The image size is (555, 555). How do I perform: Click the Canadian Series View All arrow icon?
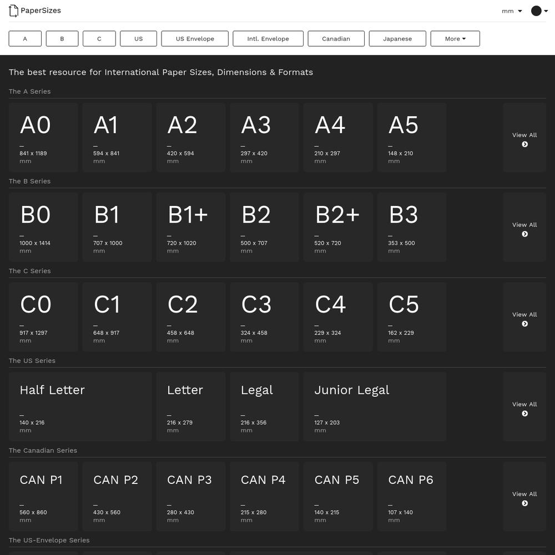524,503
